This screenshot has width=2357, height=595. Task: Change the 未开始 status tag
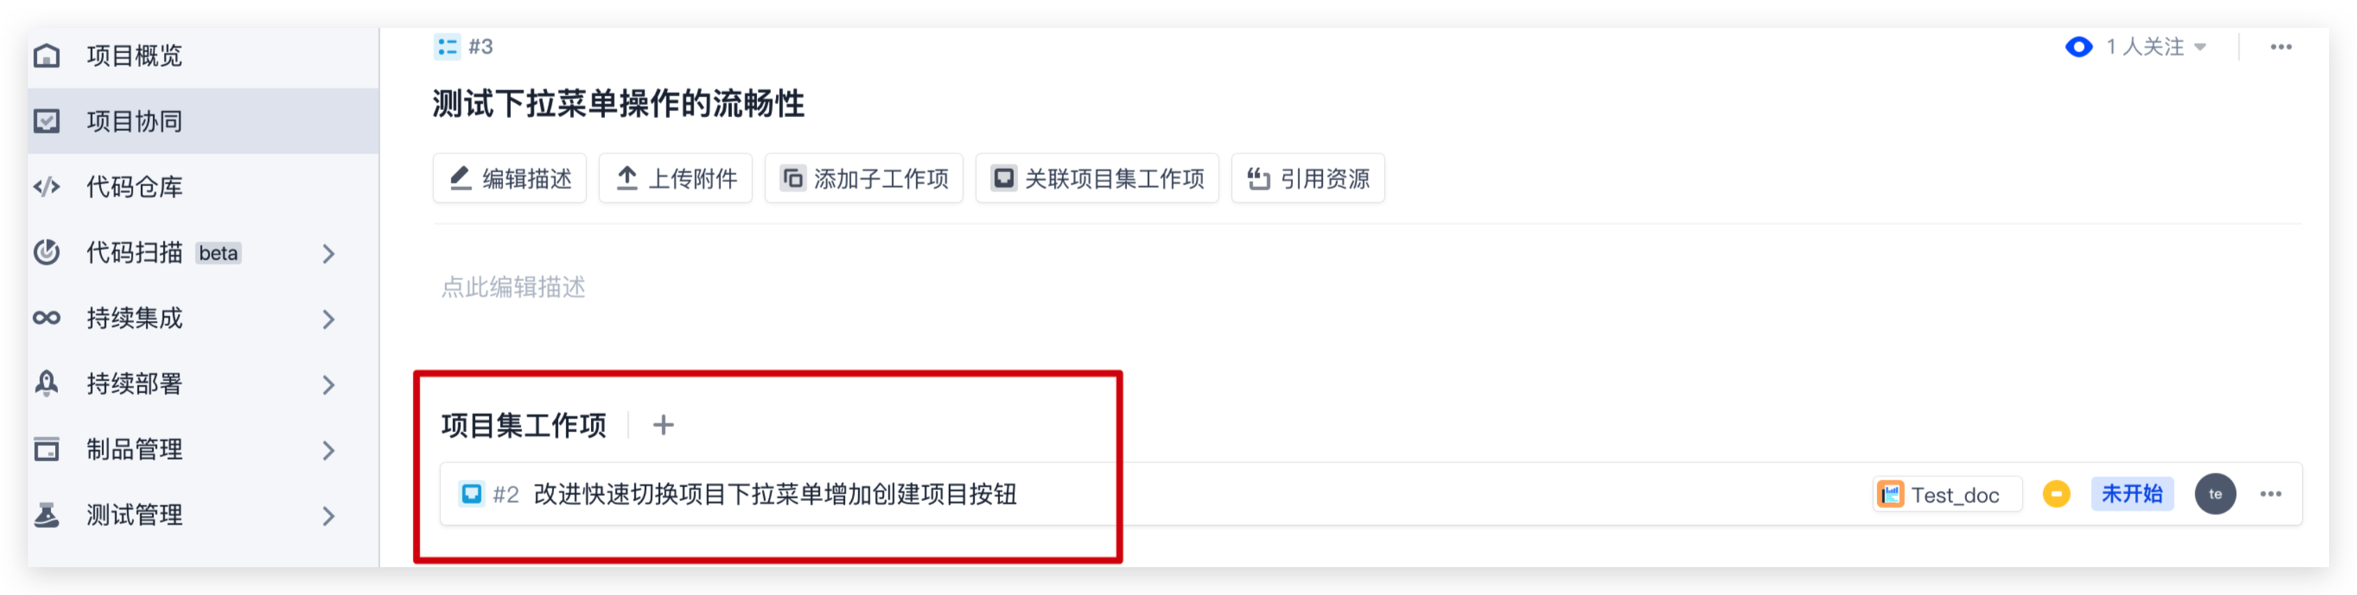(2131, 493)
